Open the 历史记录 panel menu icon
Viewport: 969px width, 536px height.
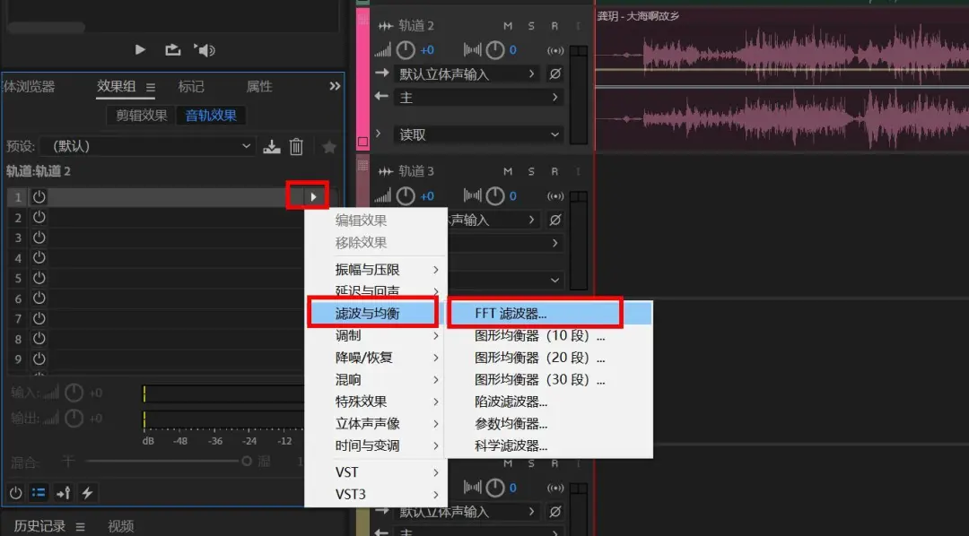81,527
